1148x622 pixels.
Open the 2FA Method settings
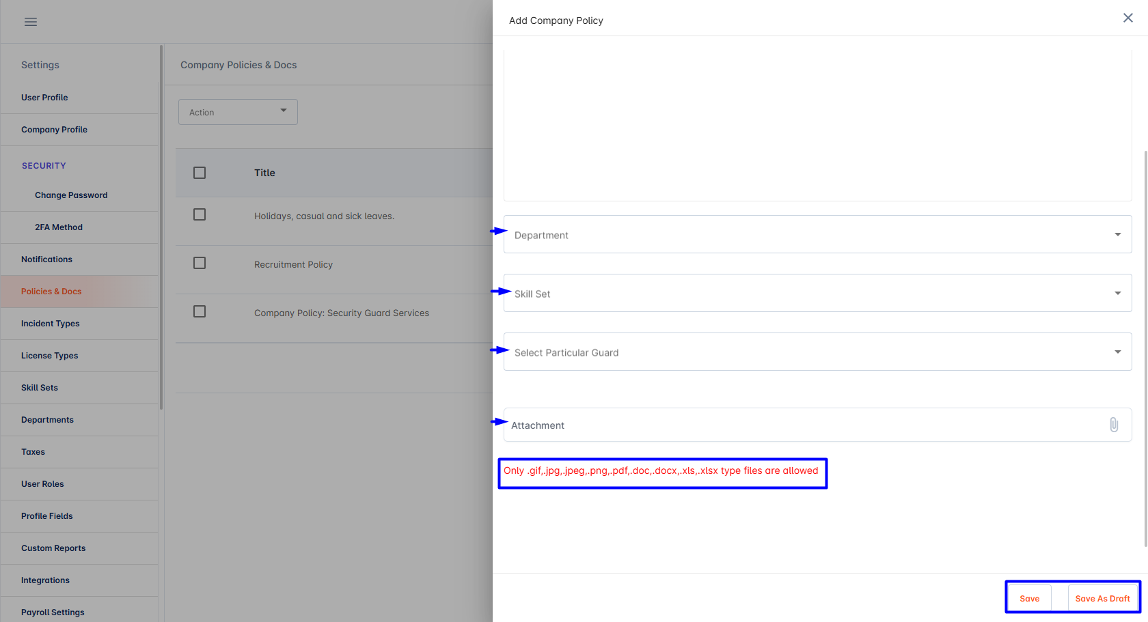click(59, 227)
